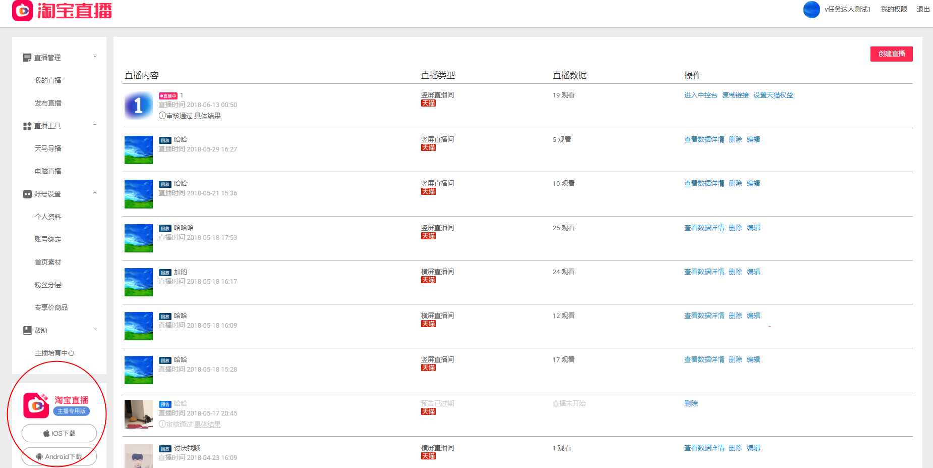The height and width of the screenshot is (468, 933).
Task: Collapse the 直播管理 section arrow
Action: pyautogui.click(x=95, y=57)
